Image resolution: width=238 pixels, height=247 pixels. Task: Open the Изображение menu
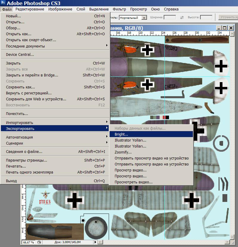[60, 9]
